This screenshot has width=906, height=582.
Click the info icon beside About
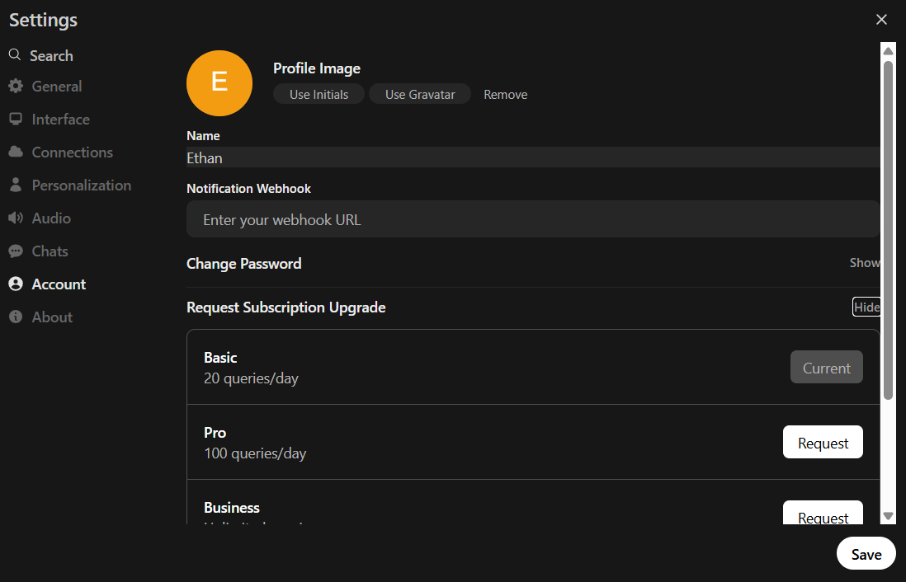(15, 317)
